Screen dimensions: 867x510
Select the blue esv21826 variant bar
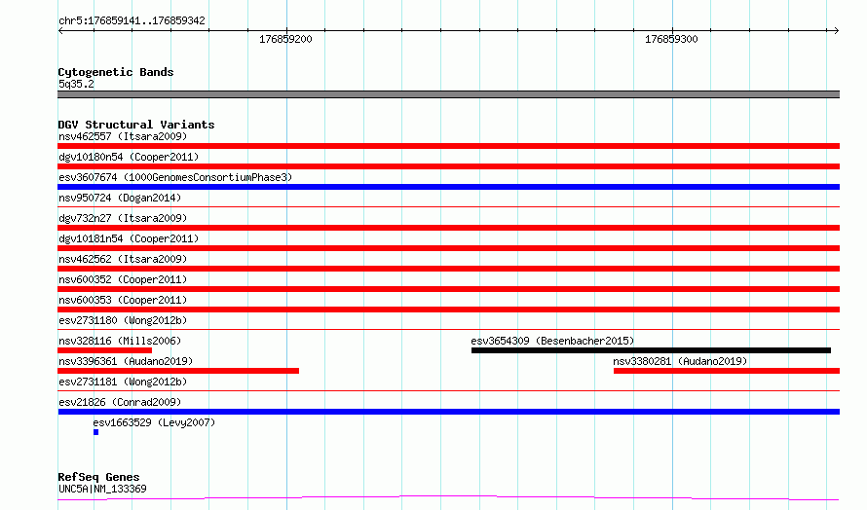[x=448, y=412]
